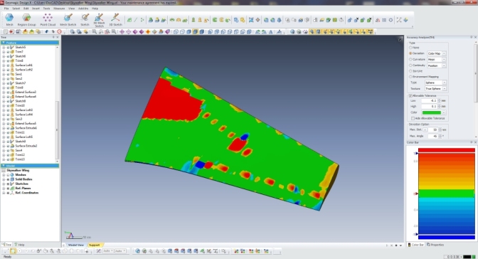Open the View menu
The height and width of the screenshot is (259, 478).
pos(71,9)
